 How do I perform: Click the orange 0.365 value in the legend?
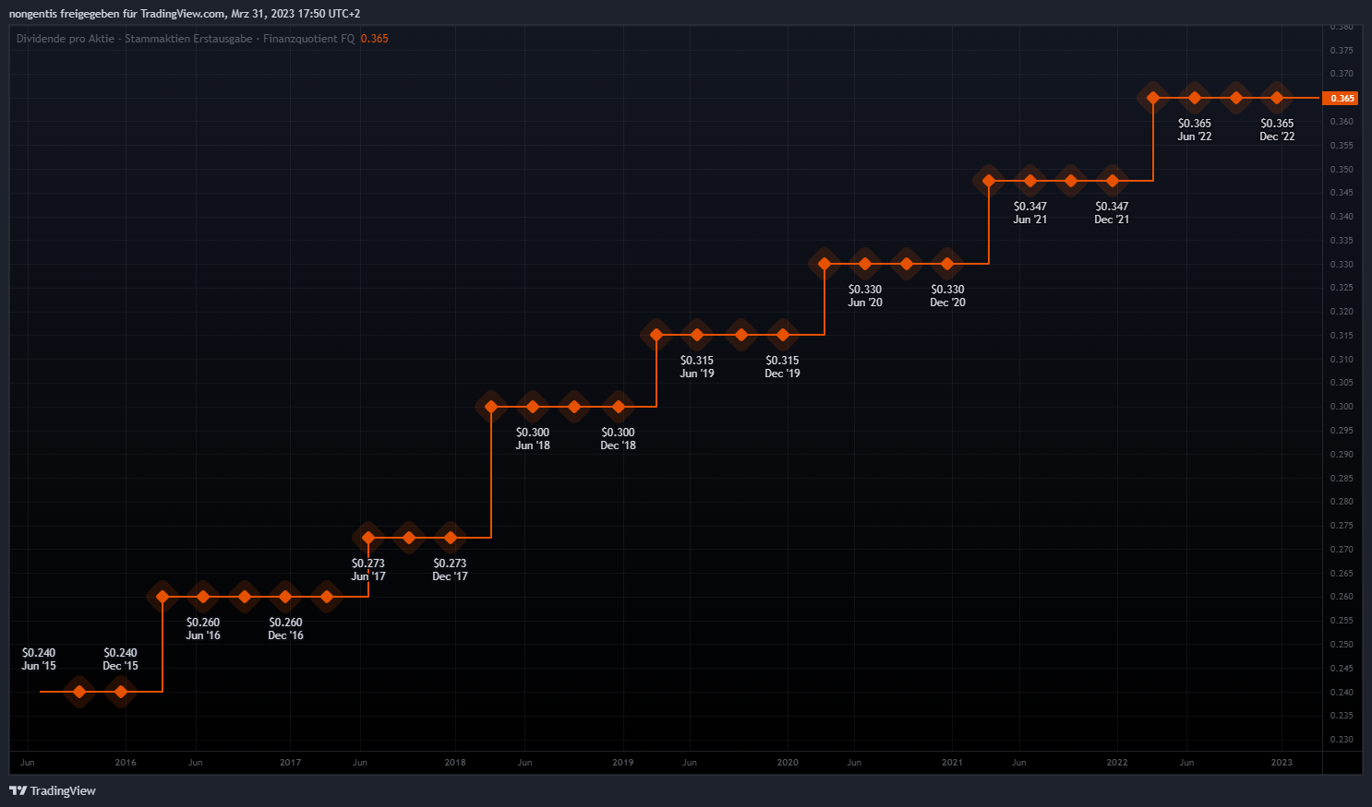(x=374, y=39)
